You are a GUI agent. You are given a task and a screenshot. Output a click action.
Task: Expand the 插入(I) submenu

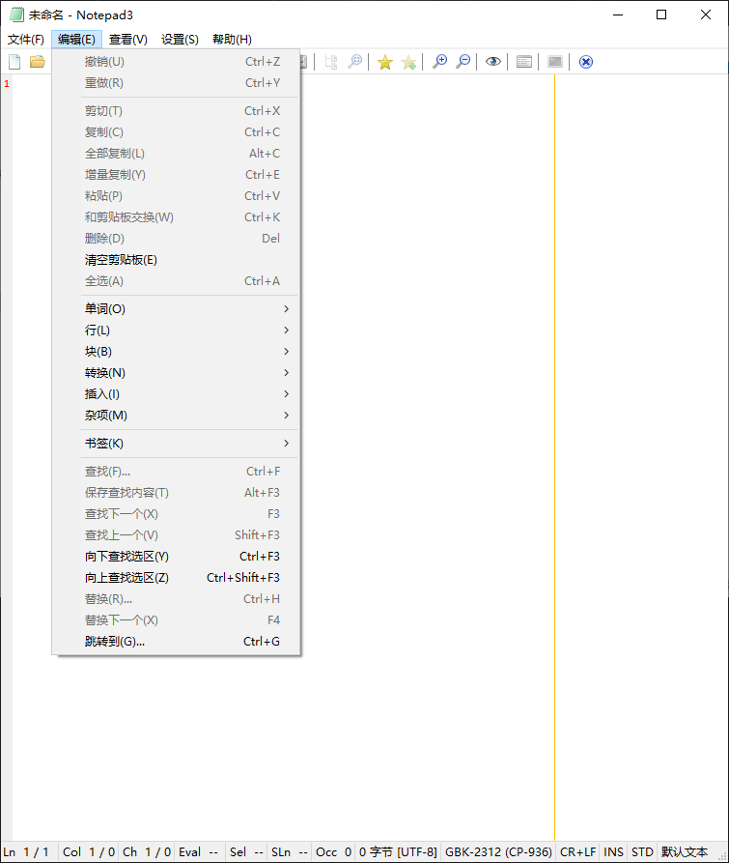tap(176, 394)
